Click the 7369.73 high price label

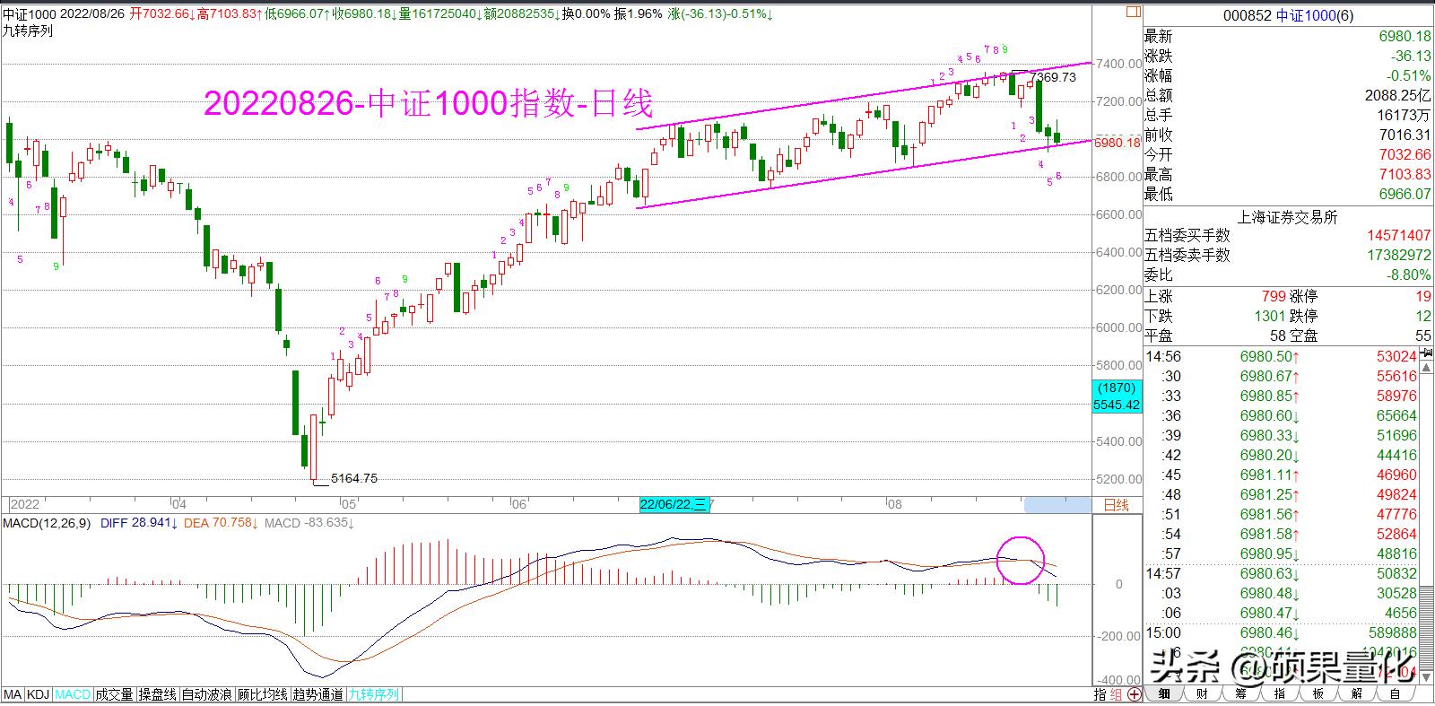(x=1053, y=77)
